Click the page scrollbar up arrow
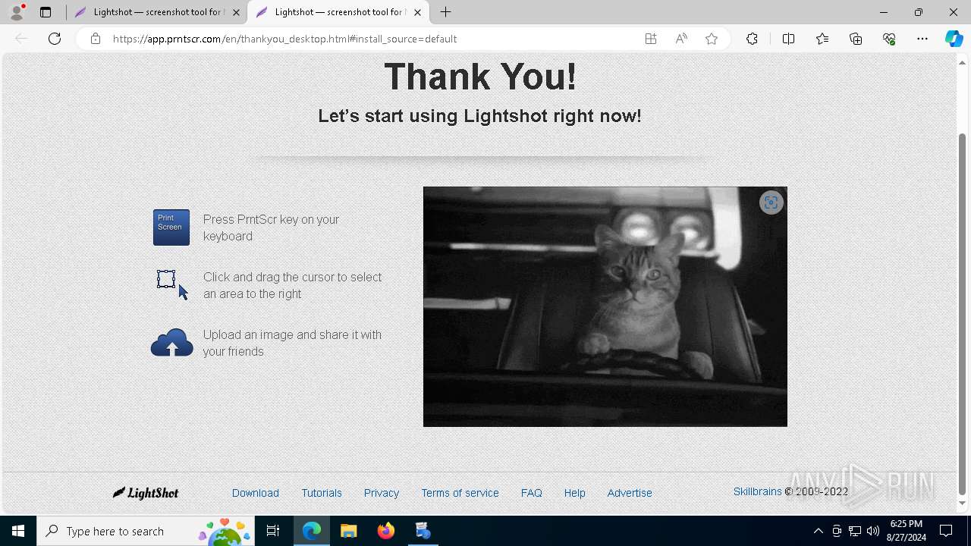 (963, 62)
